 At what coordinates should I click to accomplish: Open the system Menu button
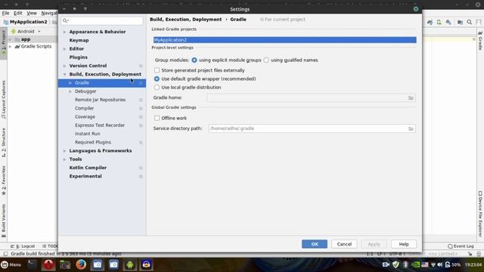[11, 264]
